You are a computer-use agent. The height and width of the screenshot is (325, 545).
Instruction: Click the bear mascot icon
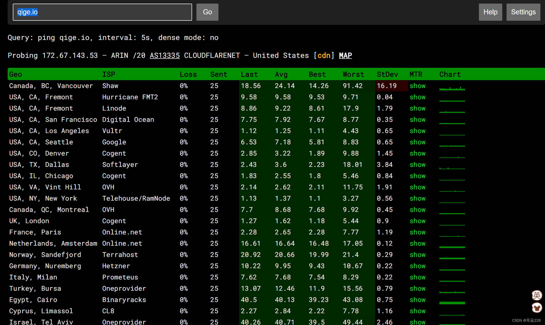537,308
